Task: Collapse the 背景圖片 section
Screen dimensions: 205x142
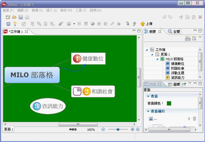Action: [148, 111]
